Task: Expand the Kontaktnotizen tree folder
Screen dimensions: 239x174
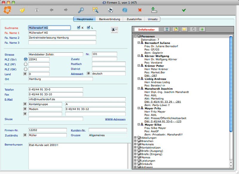Action: [x=135, y=148]
